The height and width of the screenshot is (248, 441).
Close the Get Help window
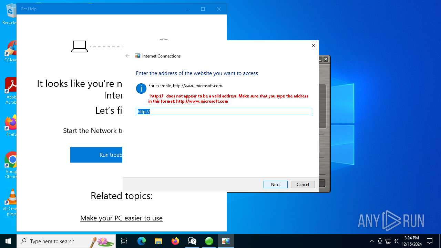coord(219,9)
